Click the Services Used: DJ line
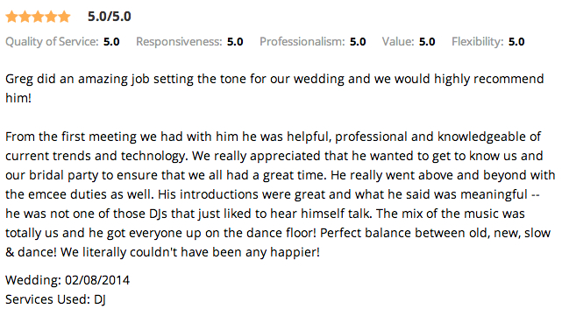562x316 pixels. pos(55,299)
